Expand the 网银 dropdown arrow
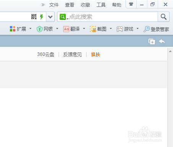 tap(57, 29)
